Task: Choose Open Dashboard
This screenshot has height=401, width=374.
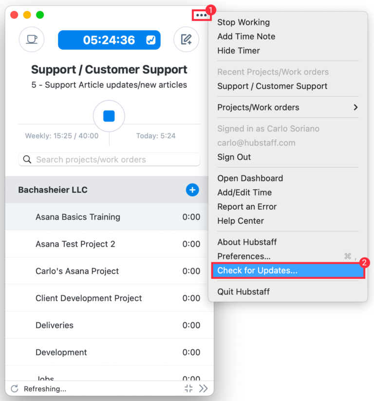Action: click(x=250, y=178)
